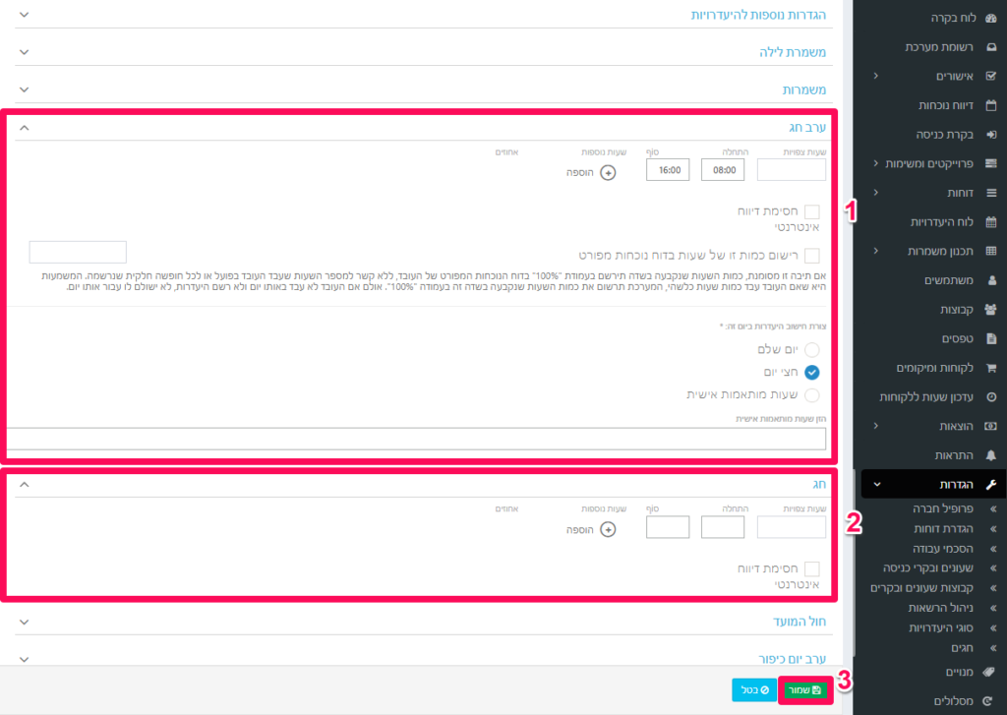The height and width of the screenshot is (715, 1007).
Task: Click the dashboard icon beside לוח בקרה
Action: pyautogui.click(x=990, y=19)
